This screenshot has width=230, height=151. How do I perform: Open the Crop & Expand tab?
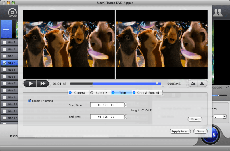click(x=147, y=93)
